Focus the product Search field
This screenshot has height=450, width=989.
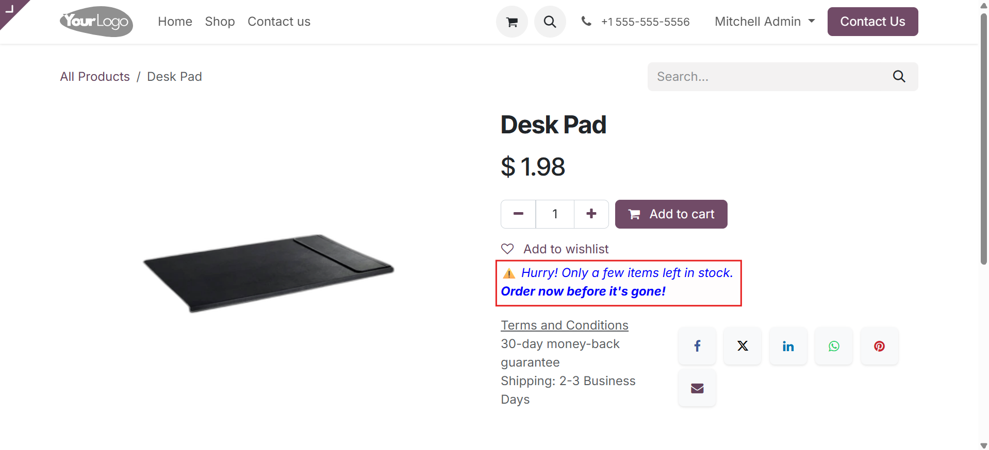[x=767, y=77]
